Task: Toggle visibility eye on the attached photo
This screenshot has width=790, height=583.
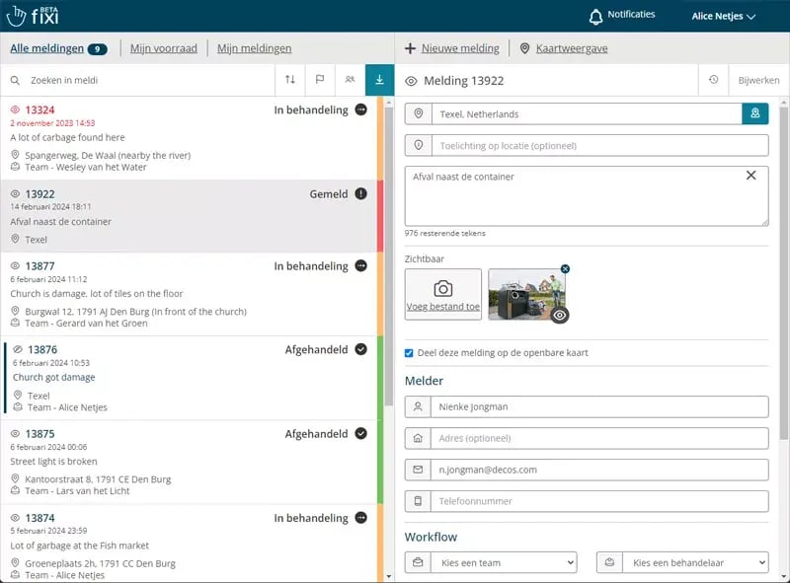Action: click(559, 315)
